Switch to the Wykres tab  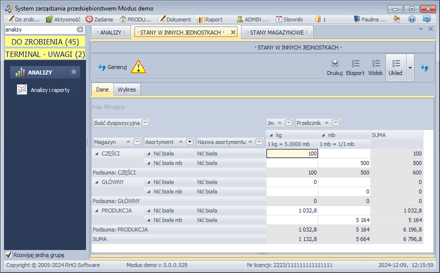pos(126,89)
